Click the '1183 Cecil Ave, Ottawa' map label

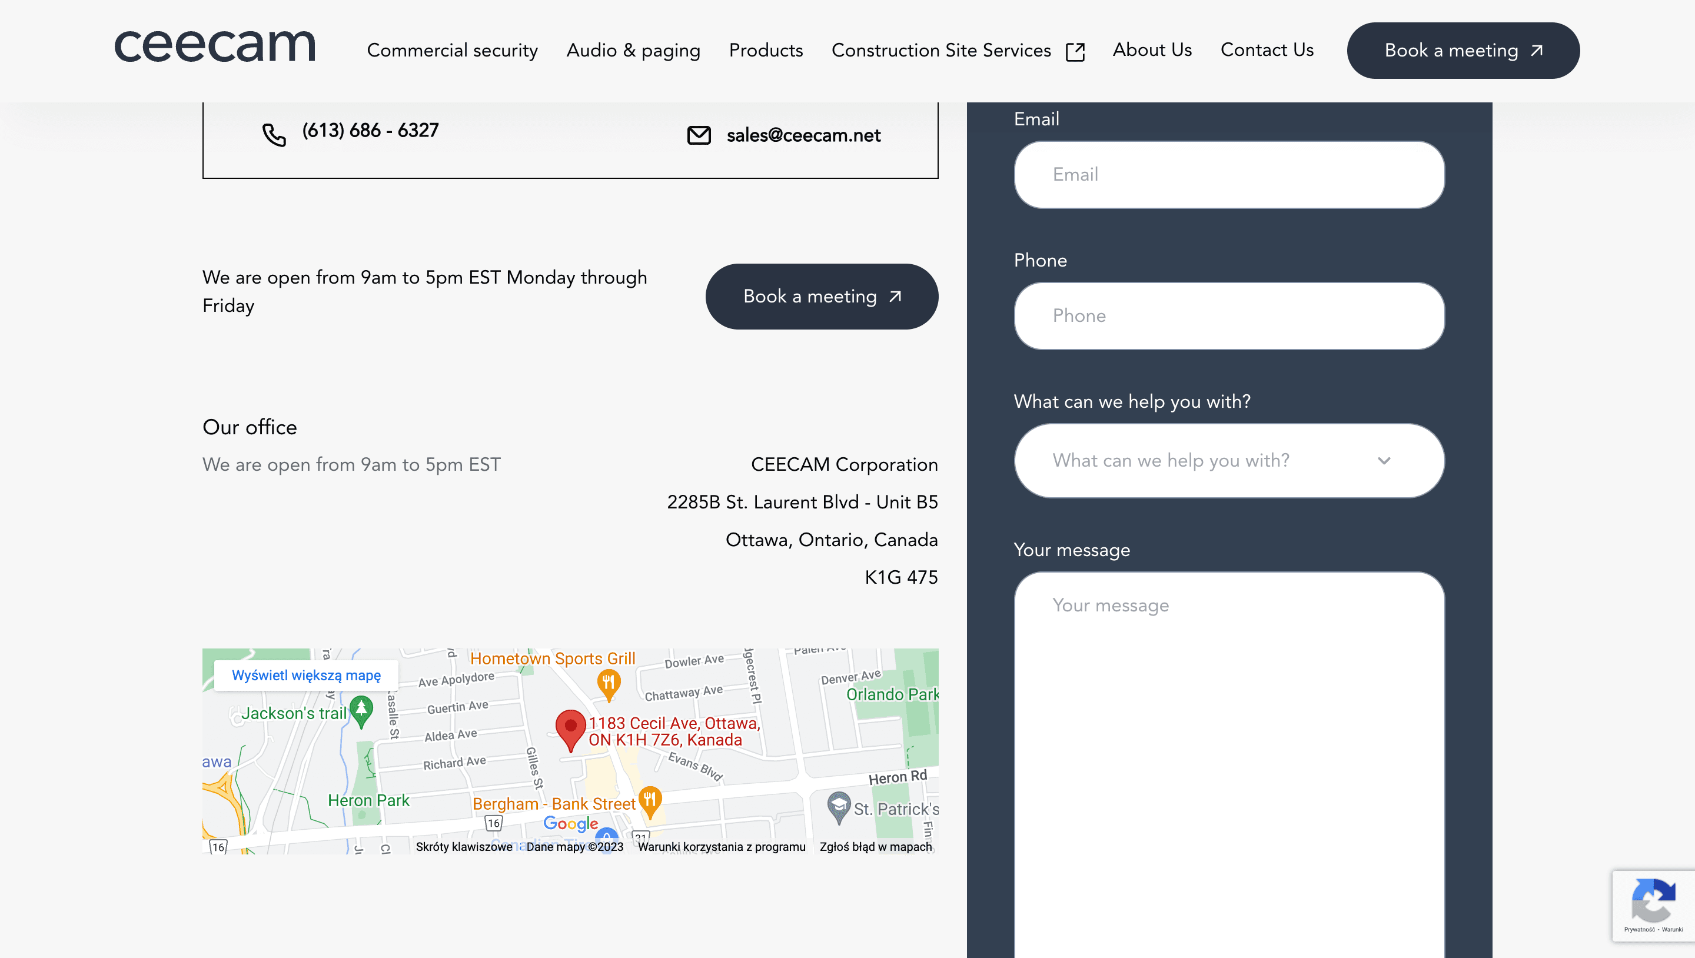[674, 731]
